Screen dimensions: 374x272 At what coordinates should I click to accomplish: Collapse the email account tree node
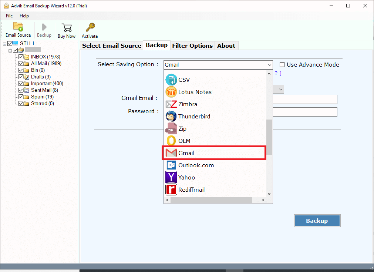(10, 51)
